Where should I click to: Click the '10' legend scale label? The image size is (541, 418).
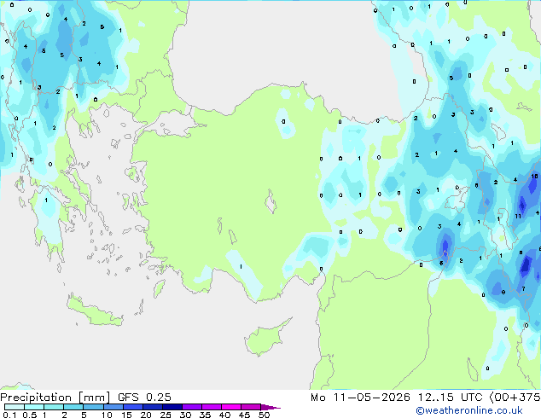[x=107, y=415]
